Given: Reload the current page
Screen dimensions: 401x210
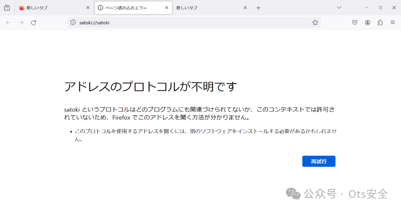Looking at the screenshot, I should [x=33, y=23].
